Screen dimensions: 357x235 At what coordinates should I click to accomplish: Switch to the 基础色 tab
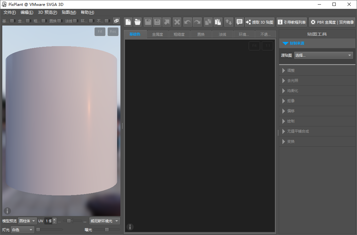(x=135, y=34)
